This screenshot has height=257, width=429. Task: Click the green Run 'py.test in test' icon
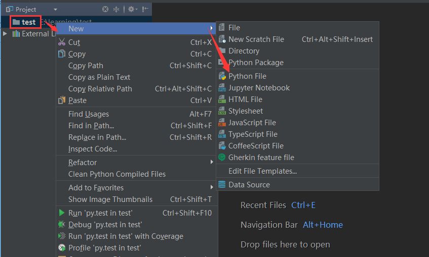pos(62,213)
